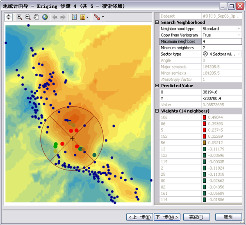Screen dimensions: 246x225
Task: Click the 下一步(N) next button
Action: 166,217
